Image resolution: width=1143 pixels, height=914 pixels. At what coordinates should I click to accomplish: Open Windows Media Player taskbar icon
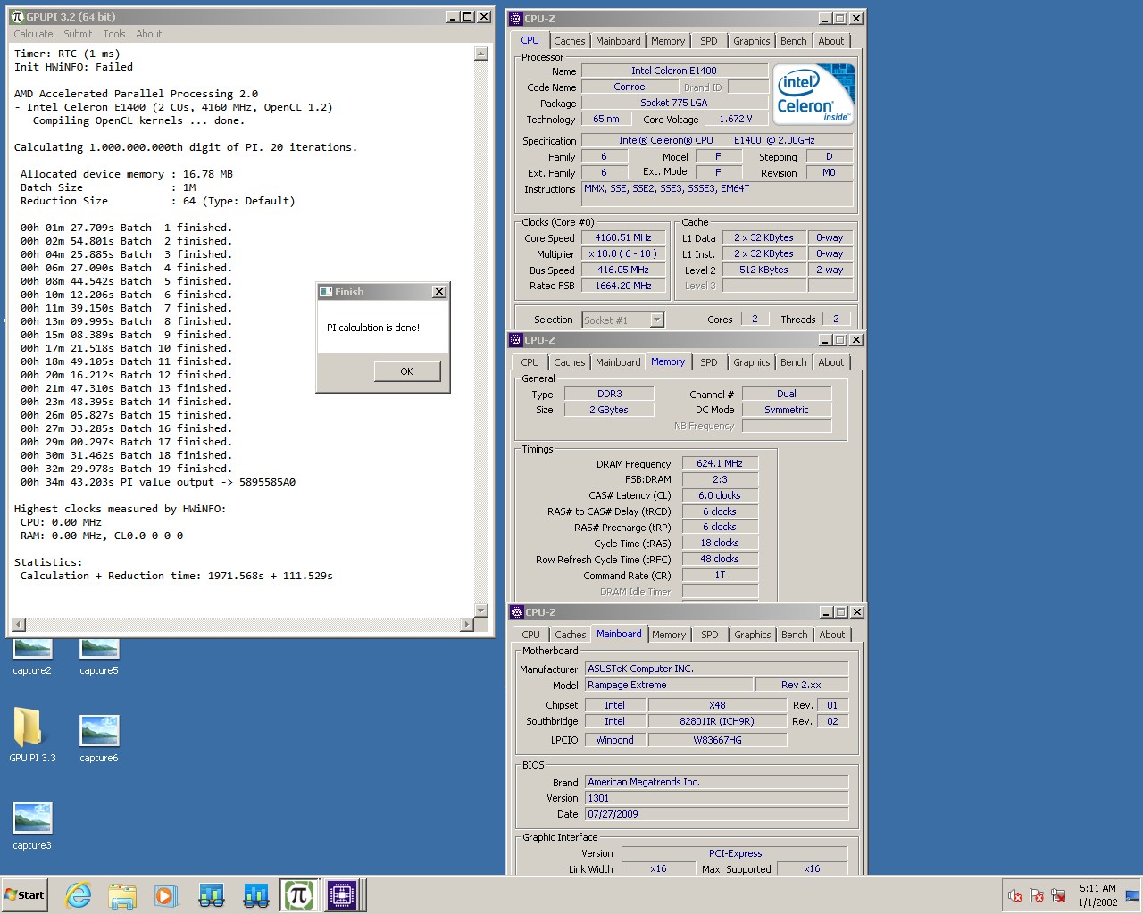pyautogui.click(x=166, y=895)
